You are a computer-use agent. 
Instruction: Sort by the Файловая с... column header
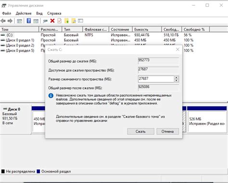coord(96,29)
